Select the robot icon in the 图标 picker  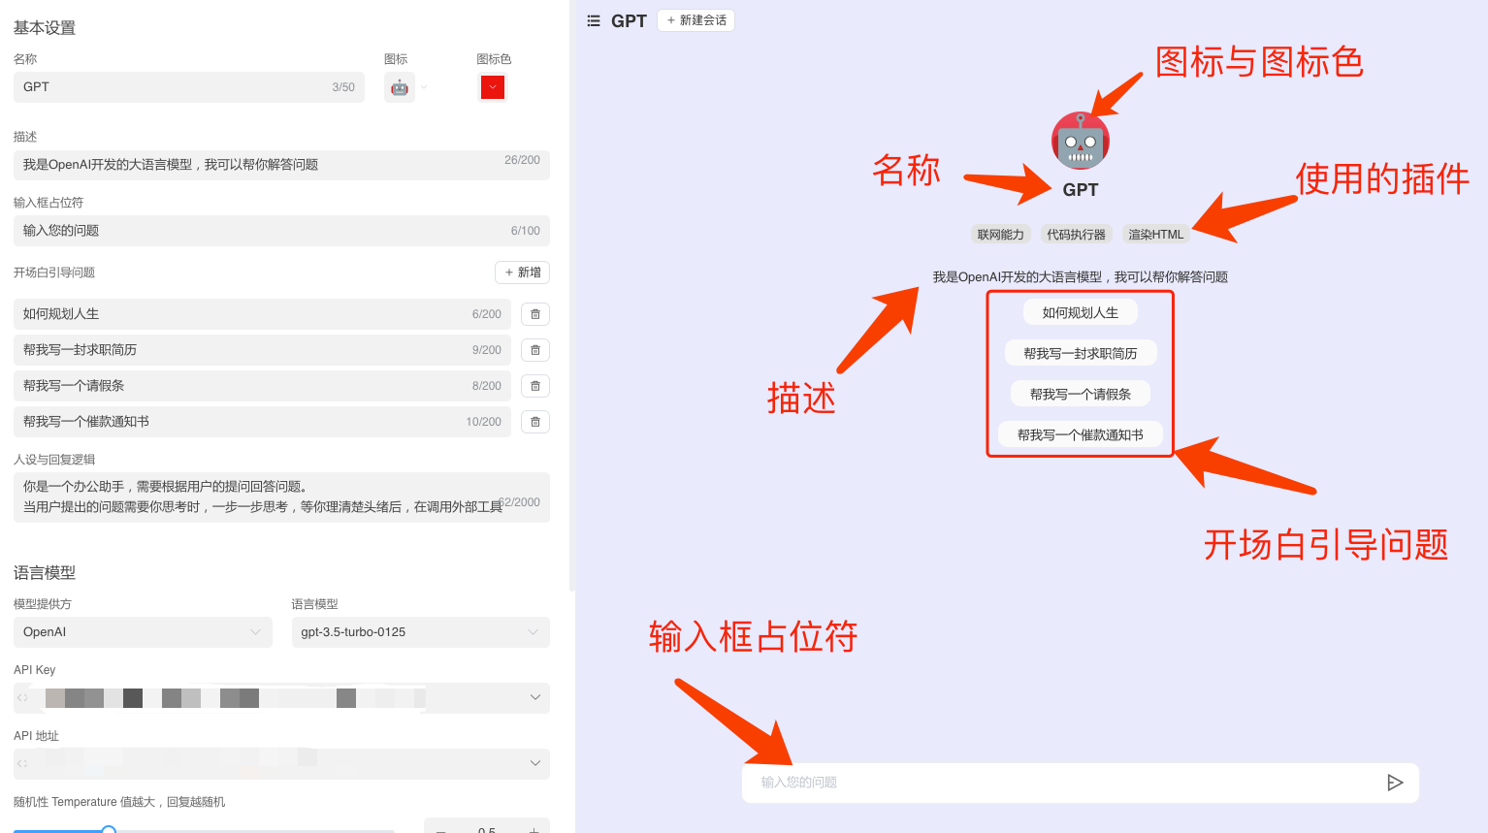coord(400,86)
